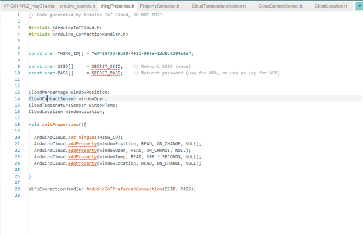Open the arduino_secrets.h tab

pyautogui.click(x=77, y=6)
